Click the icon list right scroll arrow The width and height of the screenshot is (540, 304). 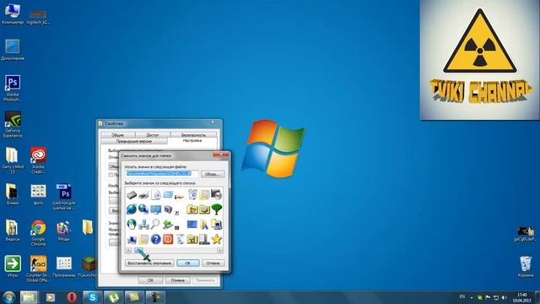219,250
